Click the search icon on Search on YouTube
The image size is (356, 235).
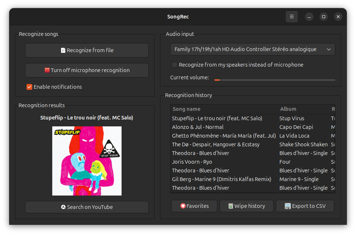pyautogui.click(x=64, y=207)
